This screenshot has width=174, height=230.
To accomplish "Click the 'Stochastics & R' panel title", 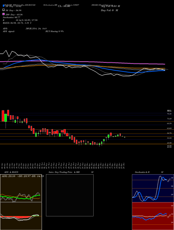I will (142, 172).
